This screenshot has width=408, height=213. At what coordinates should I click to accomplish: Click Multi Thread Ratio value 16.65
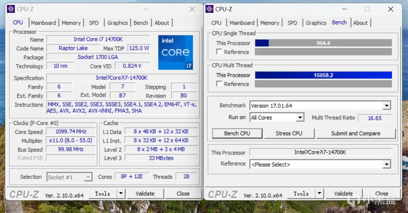[x=375, y=118]
